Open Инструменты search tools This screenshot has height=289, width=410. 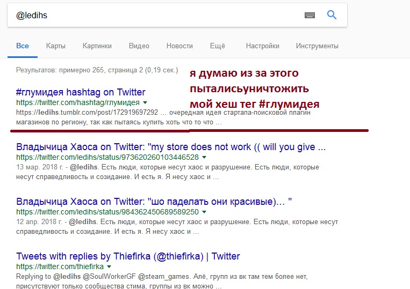click(317, 46)
